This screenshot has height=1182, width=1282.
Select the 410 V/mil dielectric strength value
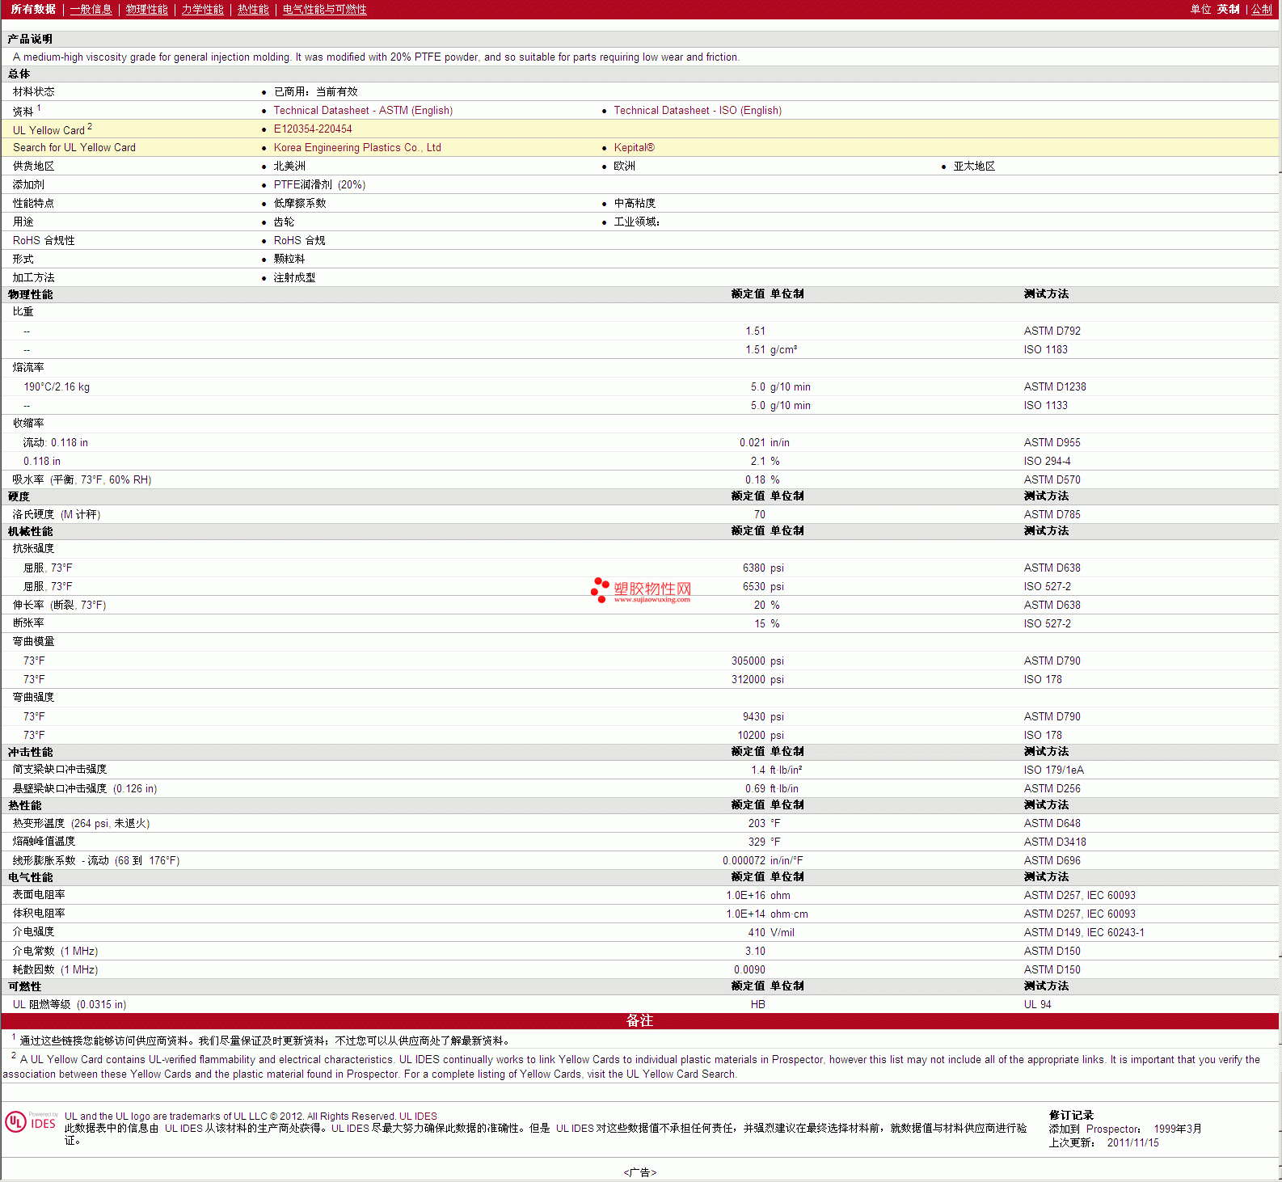[771, 933]
